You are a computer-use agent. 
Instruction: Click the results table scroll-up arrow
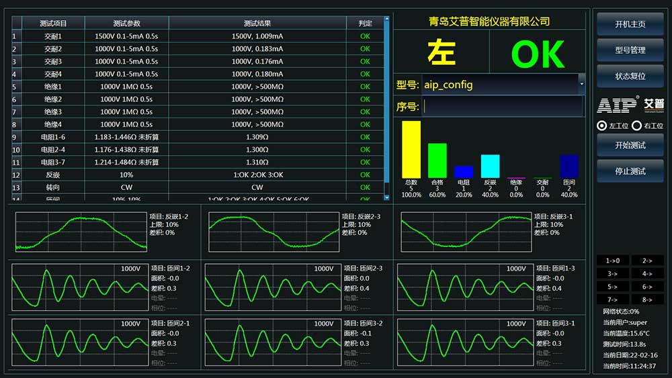click(x=386, y=19)
